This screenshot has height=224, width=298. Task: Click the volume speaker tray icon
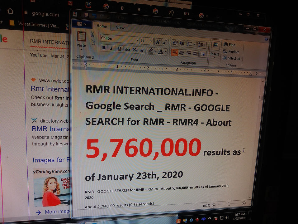tap(227, 217)
